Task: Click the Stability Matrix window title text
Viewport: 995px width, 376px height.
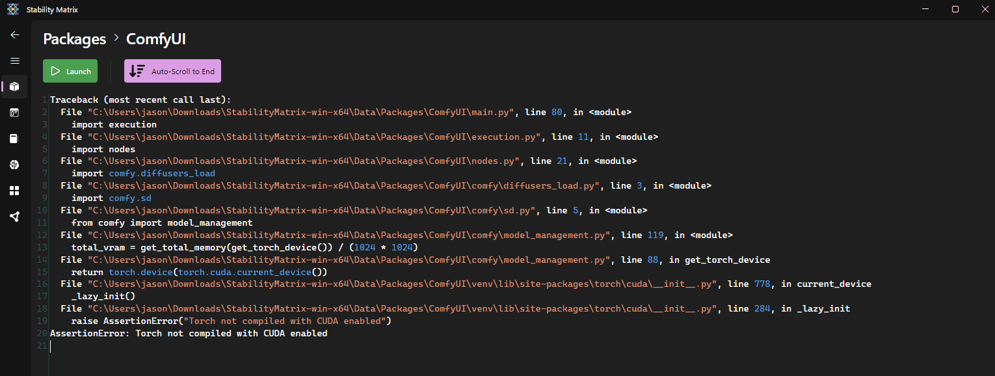Action: pos(52,10)
